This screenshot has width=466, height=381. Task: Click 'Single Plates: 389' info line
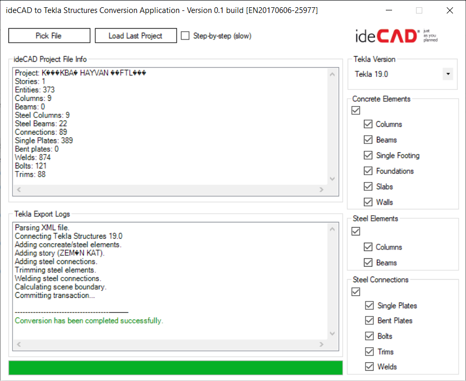(44, 140)
